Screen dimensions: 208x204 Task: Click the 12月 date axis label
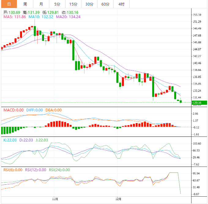tap(118, 199)
